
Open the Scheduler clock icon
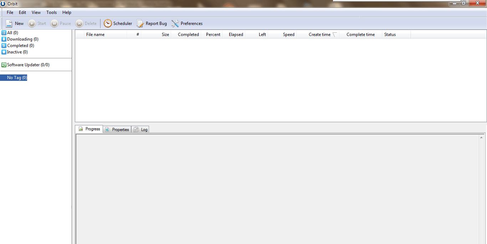[x=108, y=24]
